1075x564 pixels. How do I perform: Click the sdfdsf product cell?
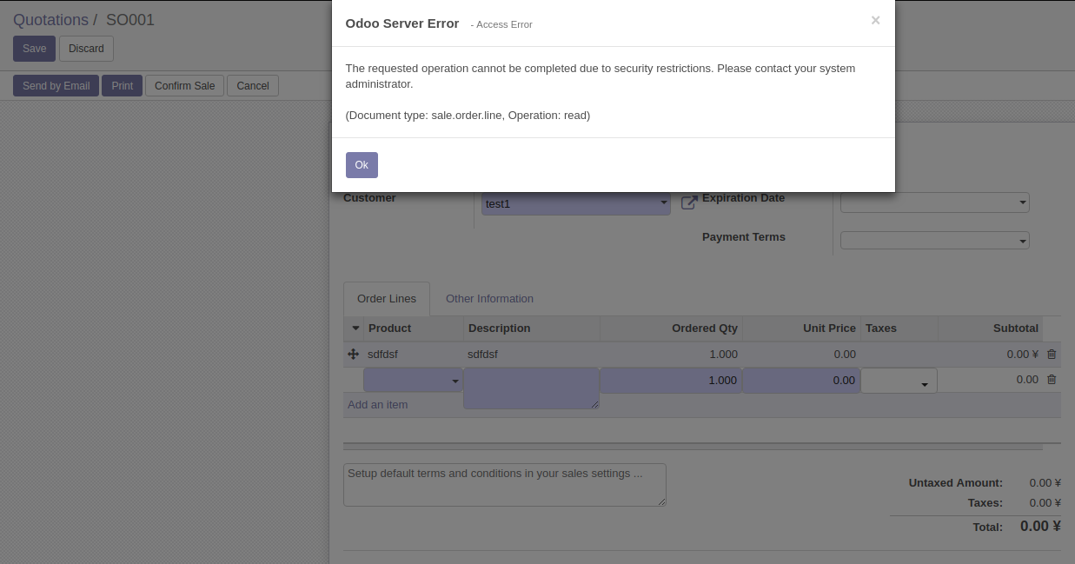(x=414, y=355)
